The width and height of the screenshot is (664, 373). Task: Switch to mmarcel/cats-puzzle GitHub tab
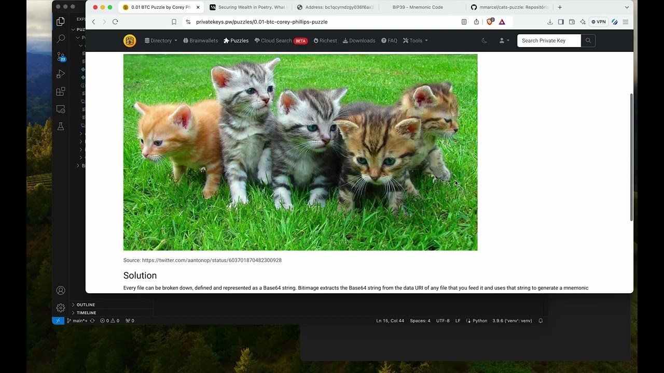tap(510, 7)
